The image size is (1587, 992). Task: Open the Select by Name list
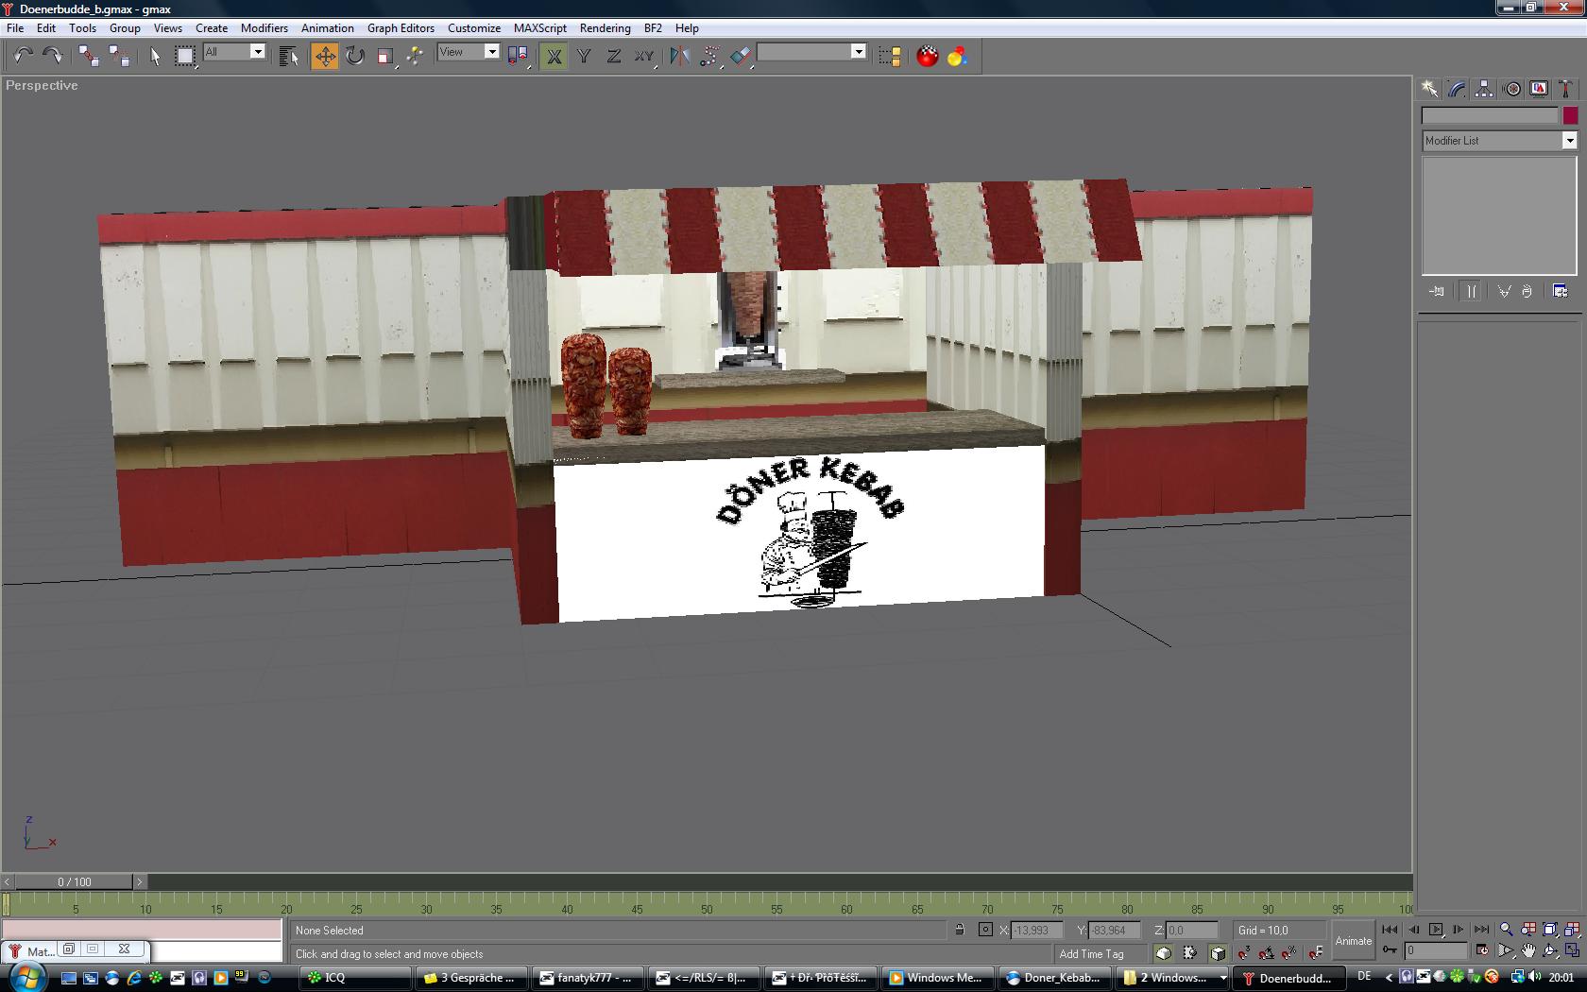tap(289, 57)
